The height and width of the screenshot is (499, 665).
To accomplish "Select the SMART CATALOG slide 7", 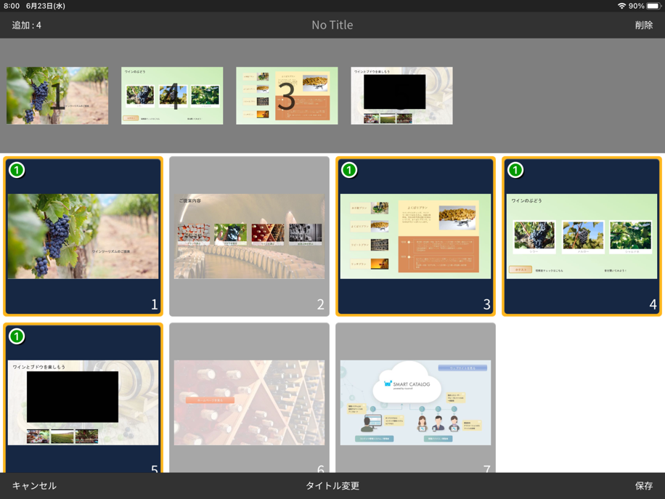I will 415,402.
